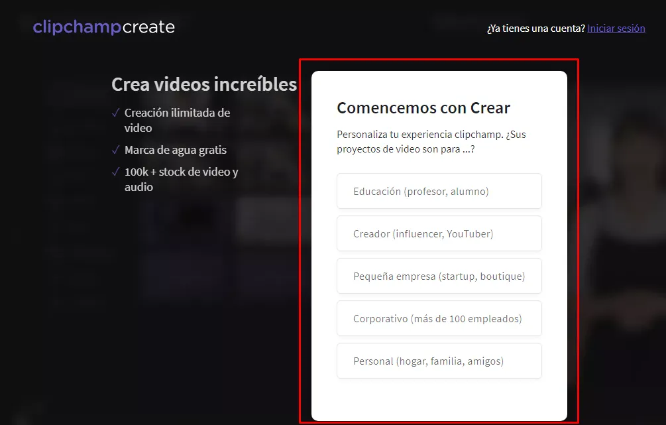Click the ¿Ya tienes una cuenta? text

pyautogui.click(x=536, y=29)
